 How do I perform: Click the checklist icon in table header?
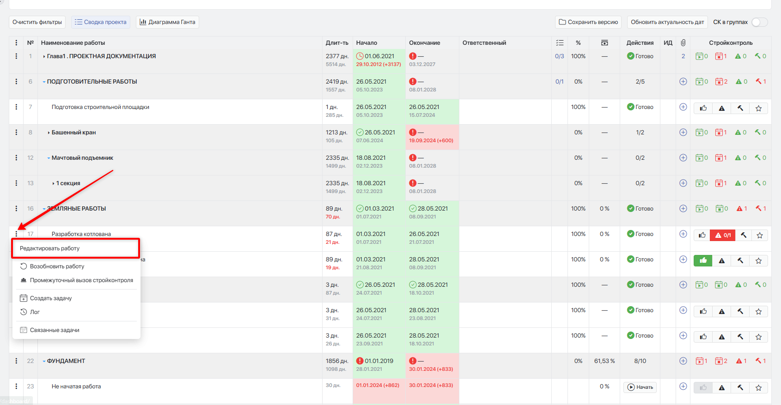click(560, 42)
